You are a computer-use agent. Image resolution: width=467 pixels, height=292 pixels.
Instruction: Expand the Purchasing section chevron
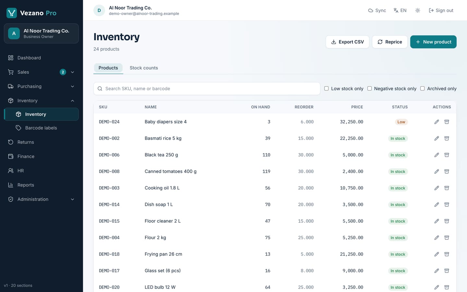coord(73,86)
